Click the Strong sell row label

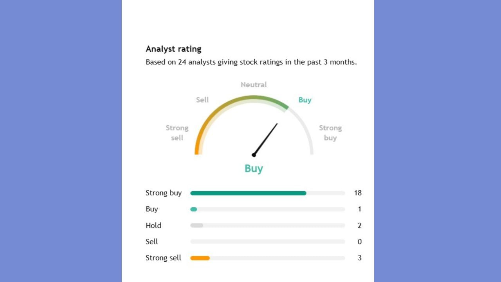pos(163,258)
